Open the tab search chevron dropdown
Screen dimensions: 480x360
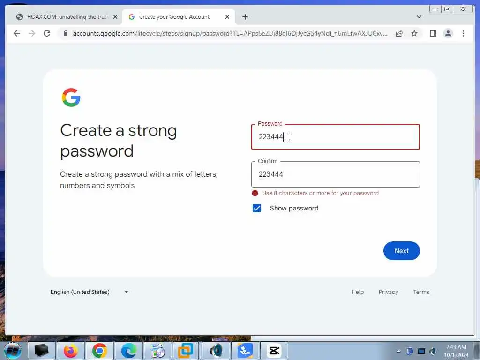tap(419, 17)
